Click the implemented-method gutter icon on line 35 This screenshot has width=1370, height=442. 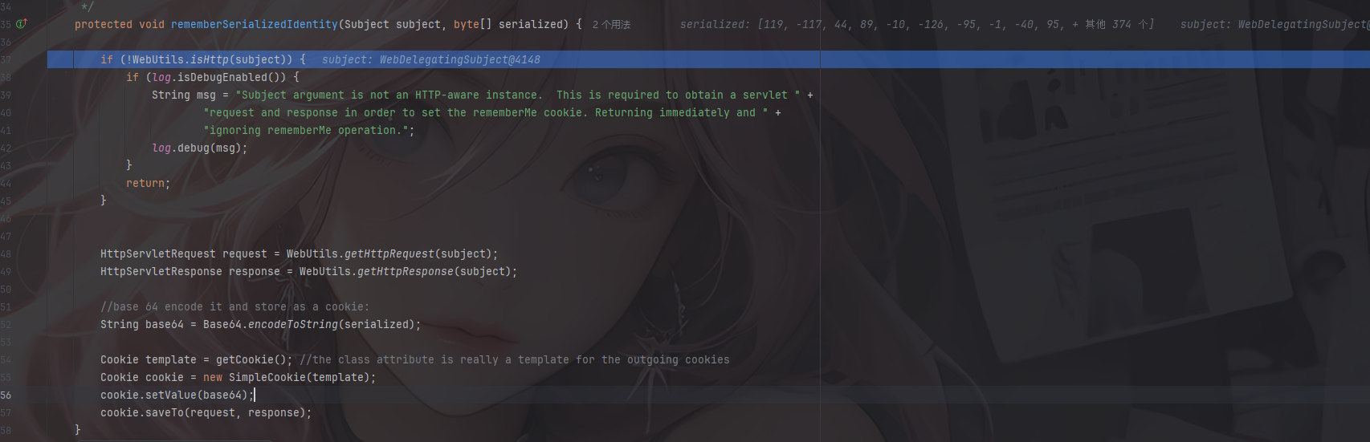pos(22,24)
